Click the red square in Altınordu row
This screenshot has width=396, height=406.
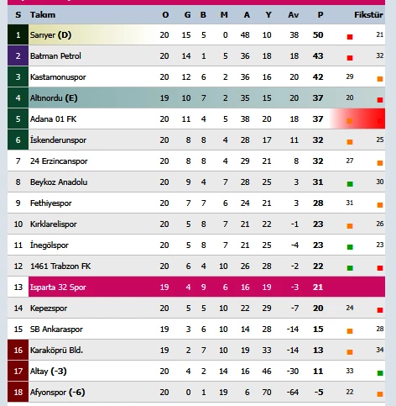click(x=380, y=100)
